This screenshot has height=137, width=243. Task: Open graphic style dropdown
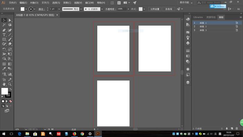click(144, 9)
